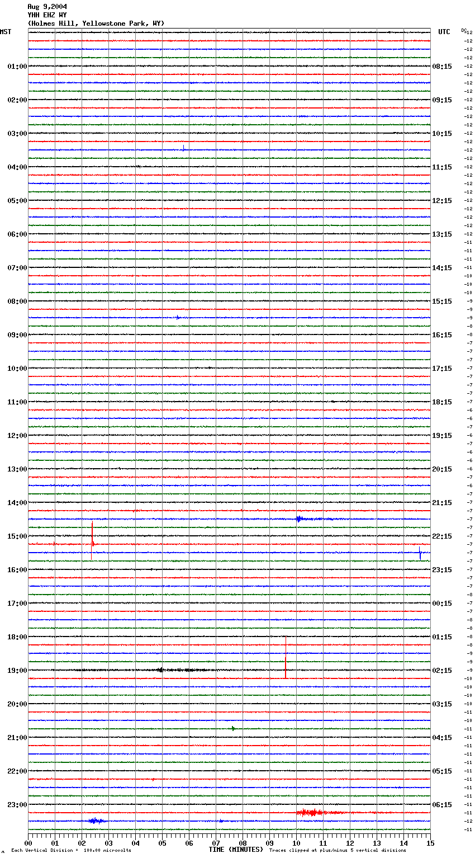Click the '22:15' UTC time label
This screenshot has width=475, height=858.
click(442, 536)
